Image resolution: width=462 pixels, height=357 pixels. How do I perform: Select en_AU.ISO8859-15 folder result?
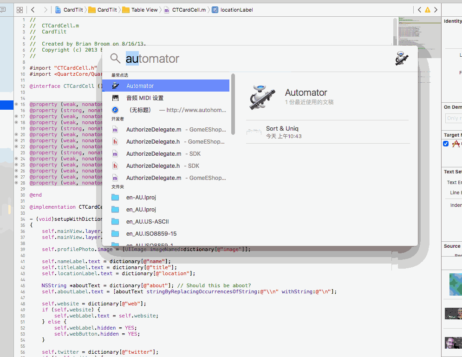pos(166,233)
